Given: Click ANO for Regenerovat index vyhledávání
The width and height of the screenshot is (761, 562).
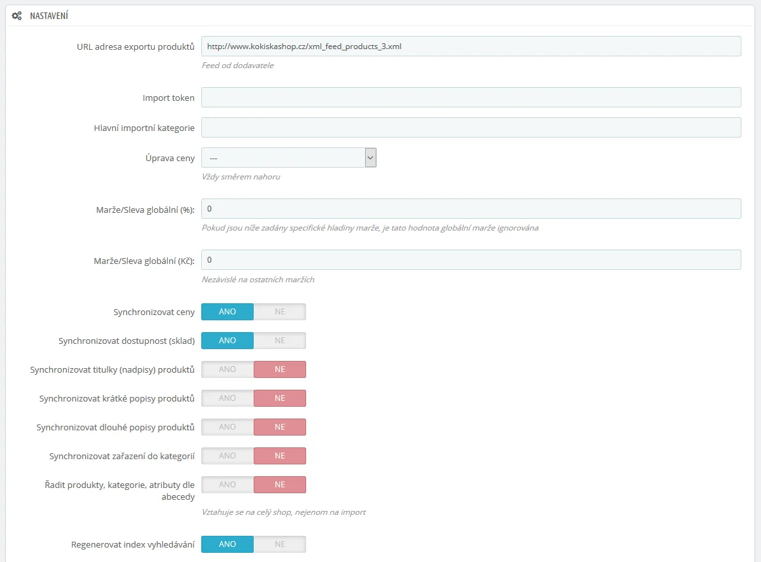Looking at the screenshot, I should click(x=227, y=544).
